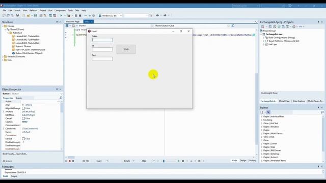Pin the Object Inspector panel with its pushpin

click(x=57, y=89)
